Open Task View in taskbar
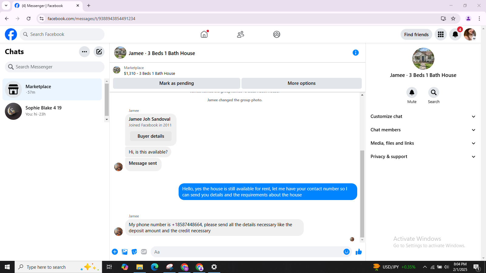 pos(109,267)
